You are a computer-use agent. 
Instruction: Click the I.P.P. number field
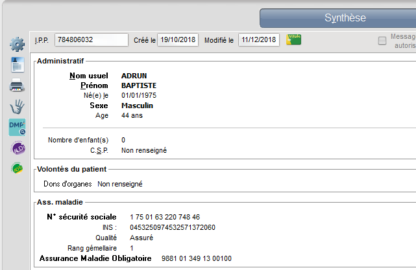point(92,40)
